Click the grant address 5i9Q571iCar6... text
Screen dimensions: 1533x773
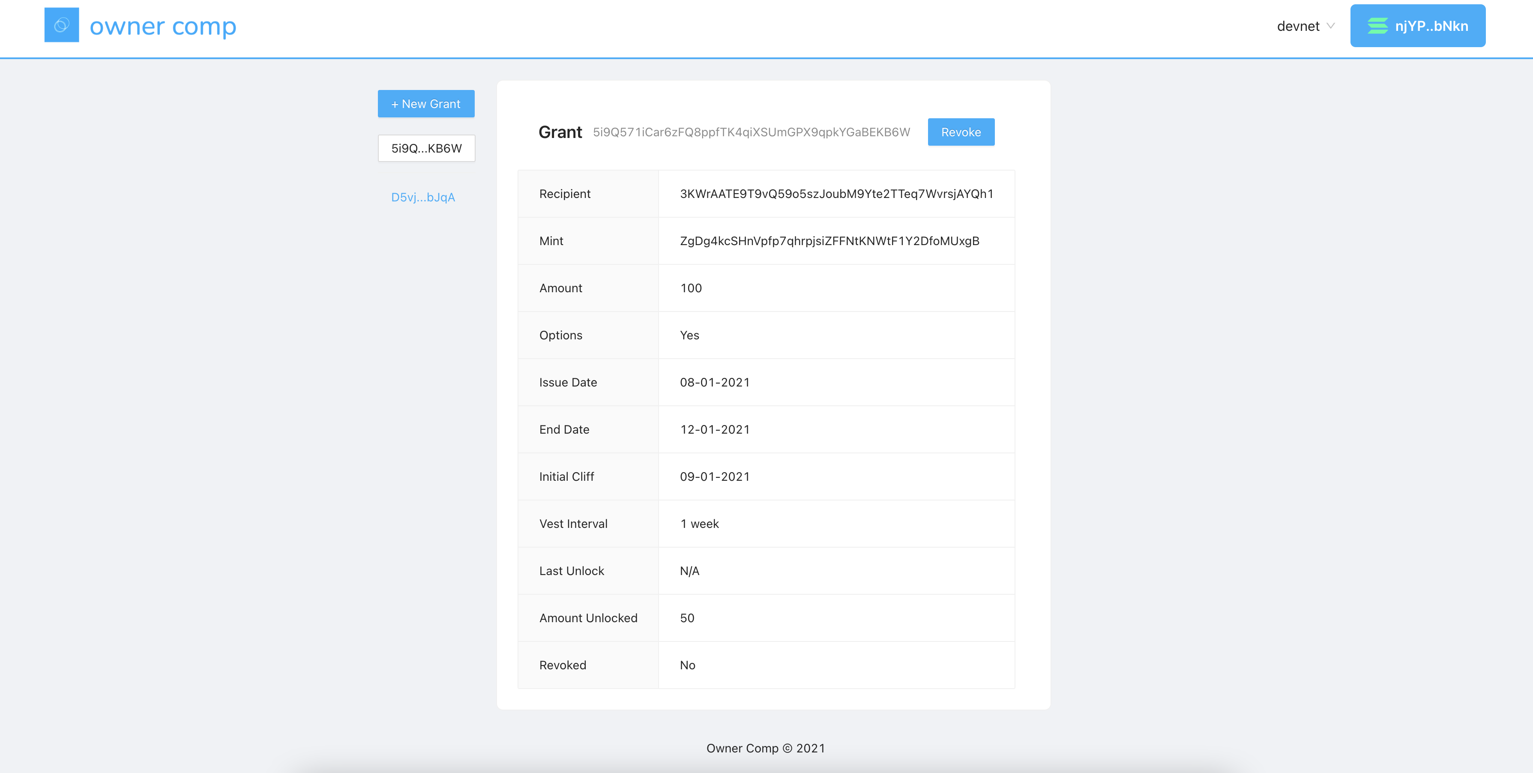[x=751, y=132]
